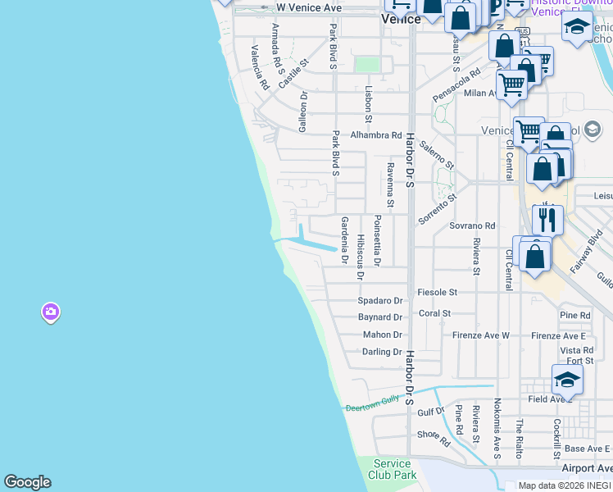
Task: Click the Castile St label
Action: (x=293, y=74)
